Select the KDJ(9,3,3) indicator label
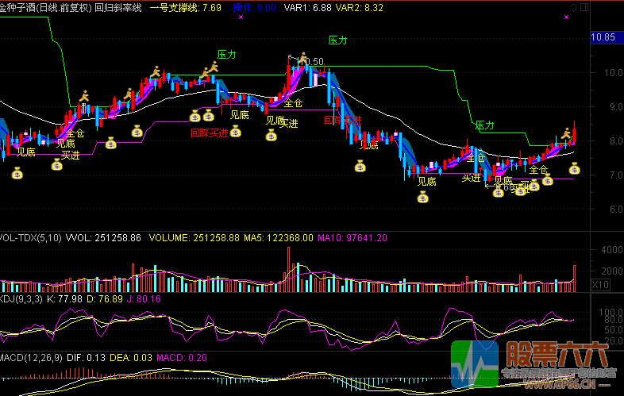 [x=25, y=299]
